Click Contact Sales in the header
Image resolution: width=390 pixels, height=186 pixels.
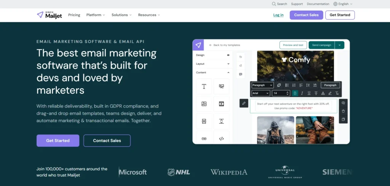[306, 15]
